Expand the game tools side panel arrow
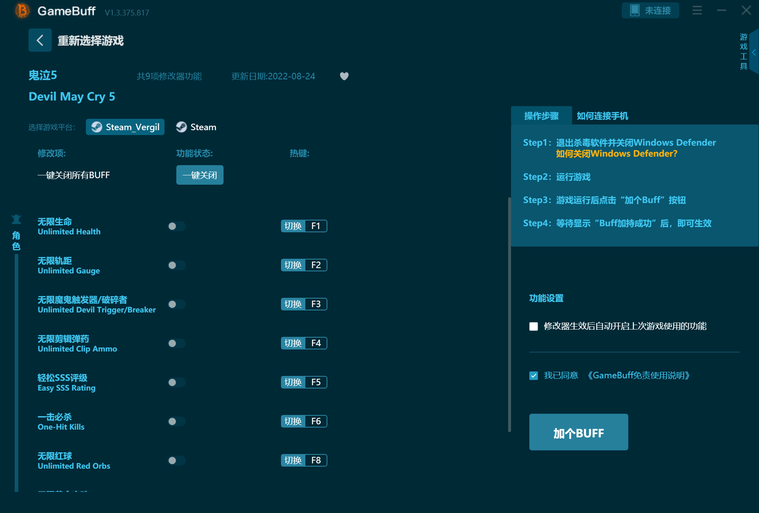The height and width of the screenshot is (513, 759). [x=754, y=52]
